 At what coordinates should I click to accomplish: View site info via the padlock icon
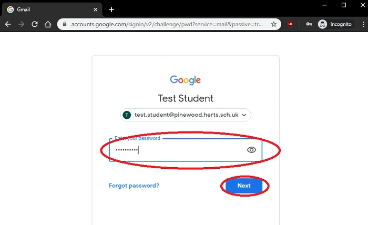click(64, 24)
